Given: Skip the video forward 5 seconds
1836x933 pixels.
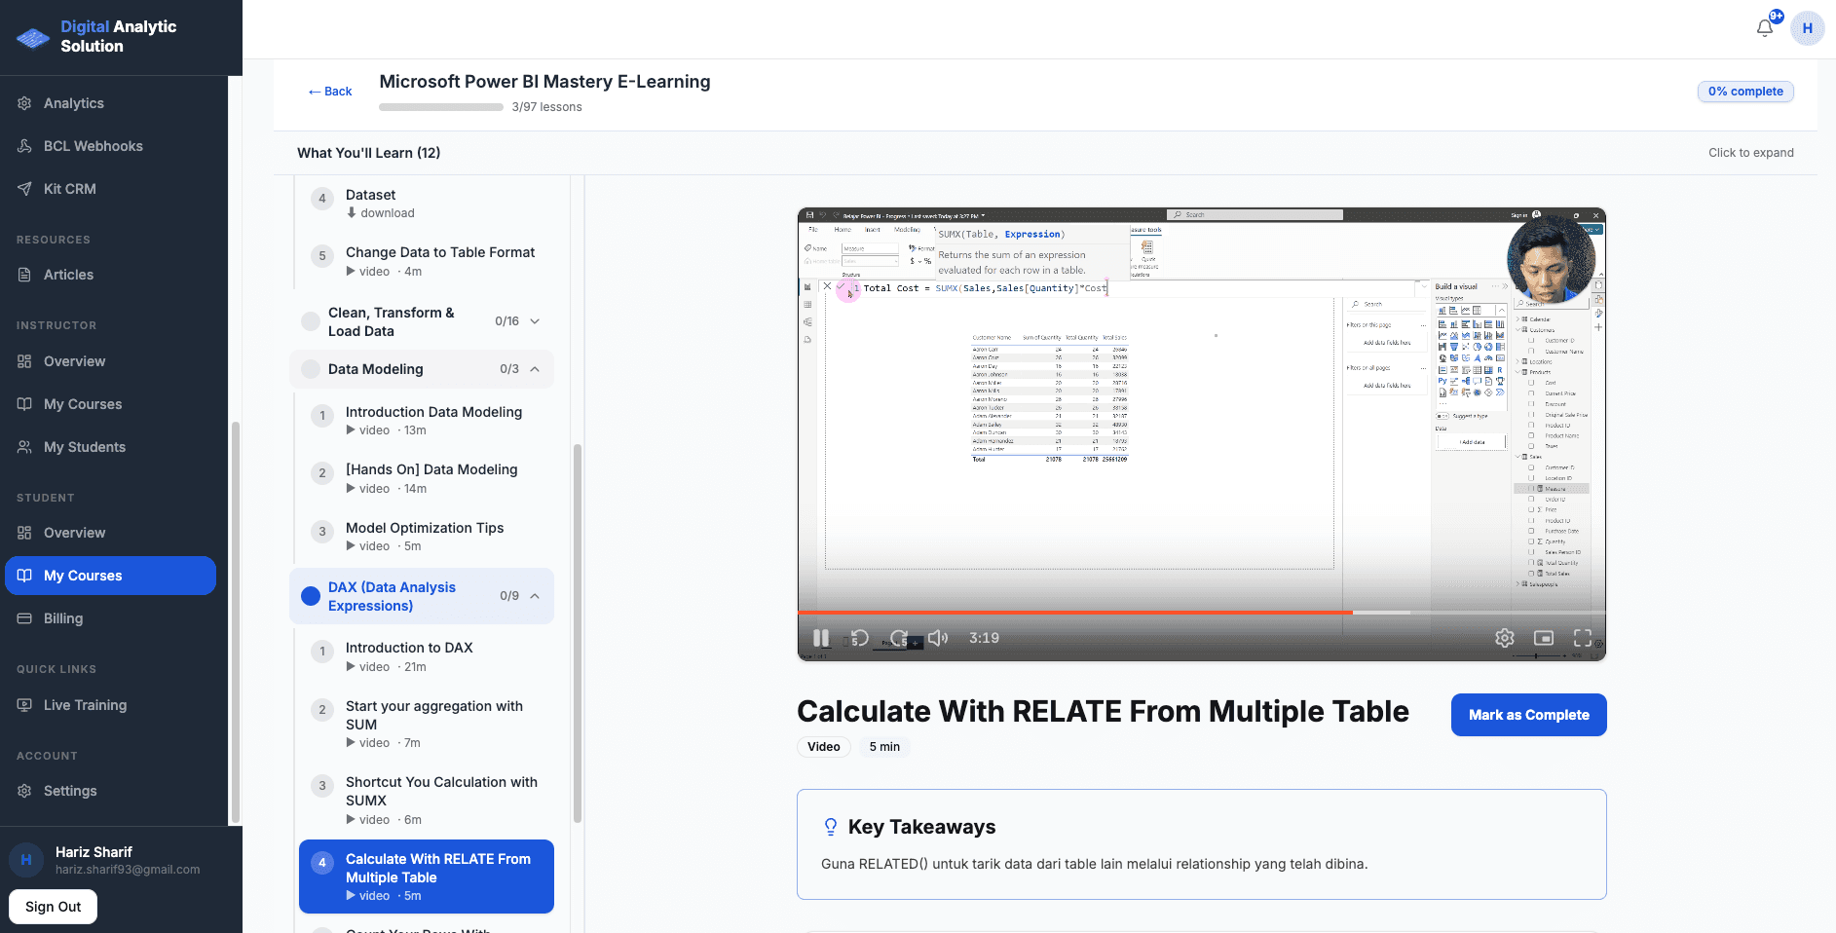Looking at the screenshot, I should click(x=899, y=638).
